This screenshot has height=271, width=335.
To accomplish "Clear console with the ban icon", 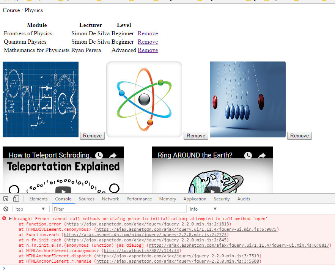I will pos(6,209).
